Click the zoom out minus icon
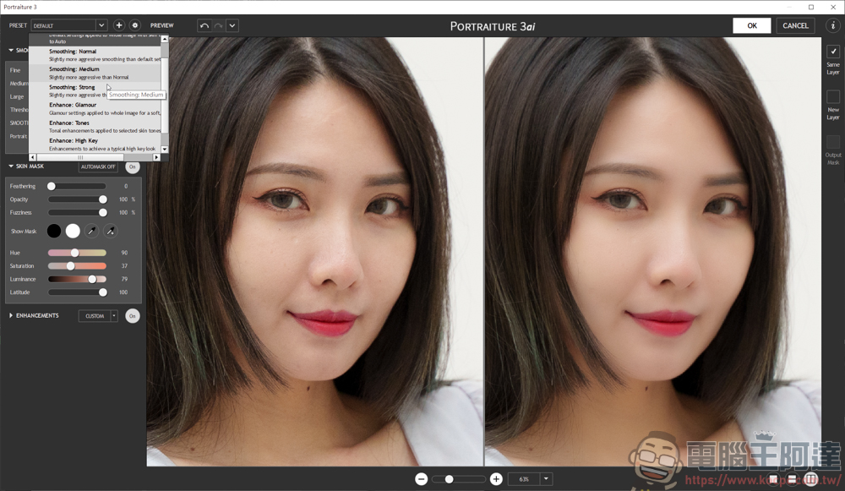Image resolution: width=845 pixels, height=491 pixels. click(x=421, y=479)
